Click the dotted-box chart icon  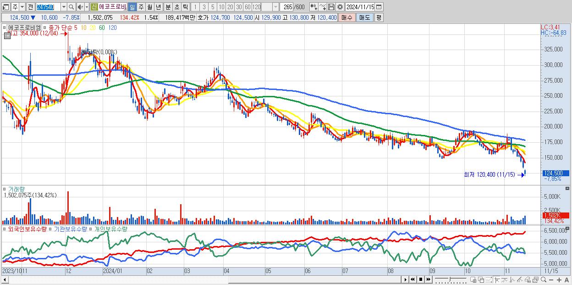(x=489, y=280)
